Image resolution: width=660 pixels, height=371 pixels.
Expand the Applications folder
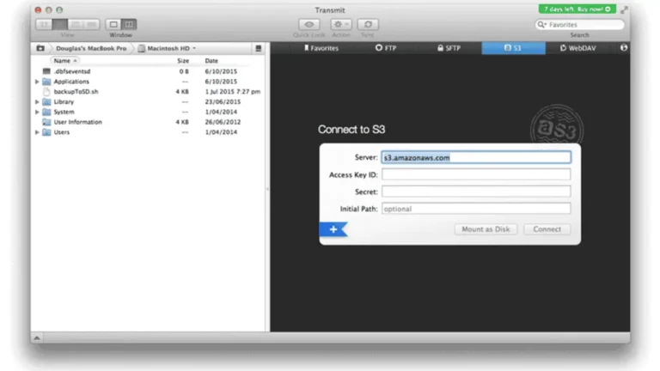pyautogui.click(x=37, y=82)
